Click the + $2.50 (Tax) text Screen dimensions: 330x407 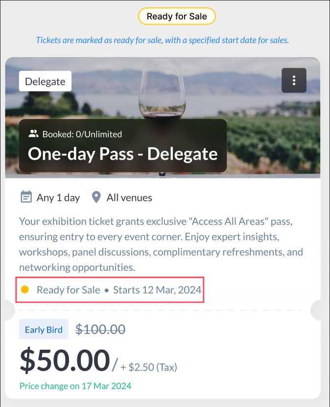(x=149, y=367)
